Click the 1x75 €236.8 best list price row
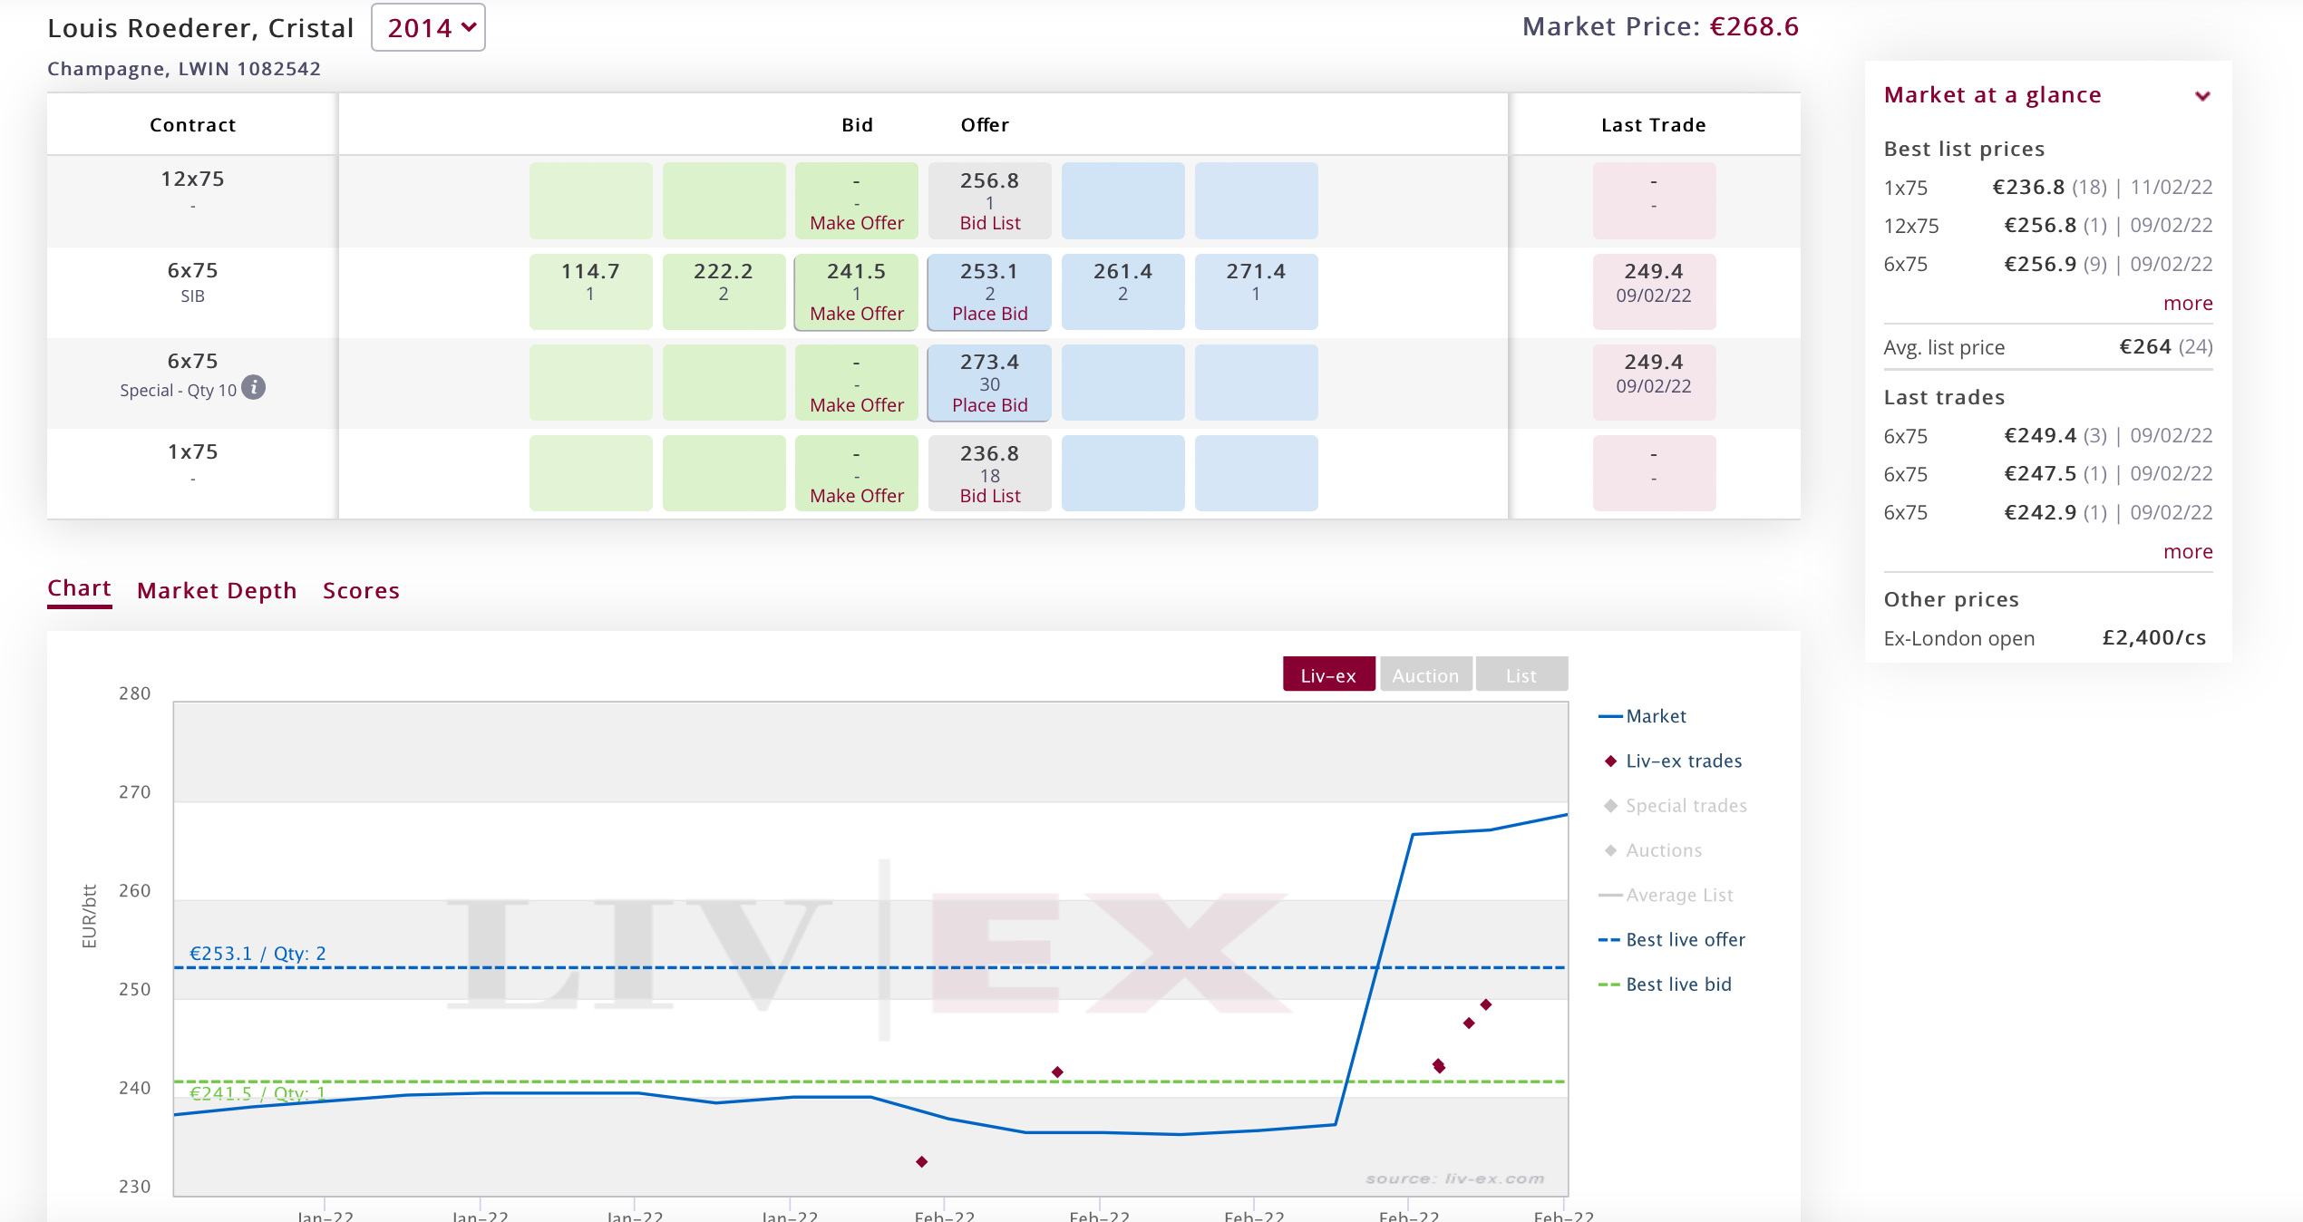 pyautogui.click(x=2048, y=188)
